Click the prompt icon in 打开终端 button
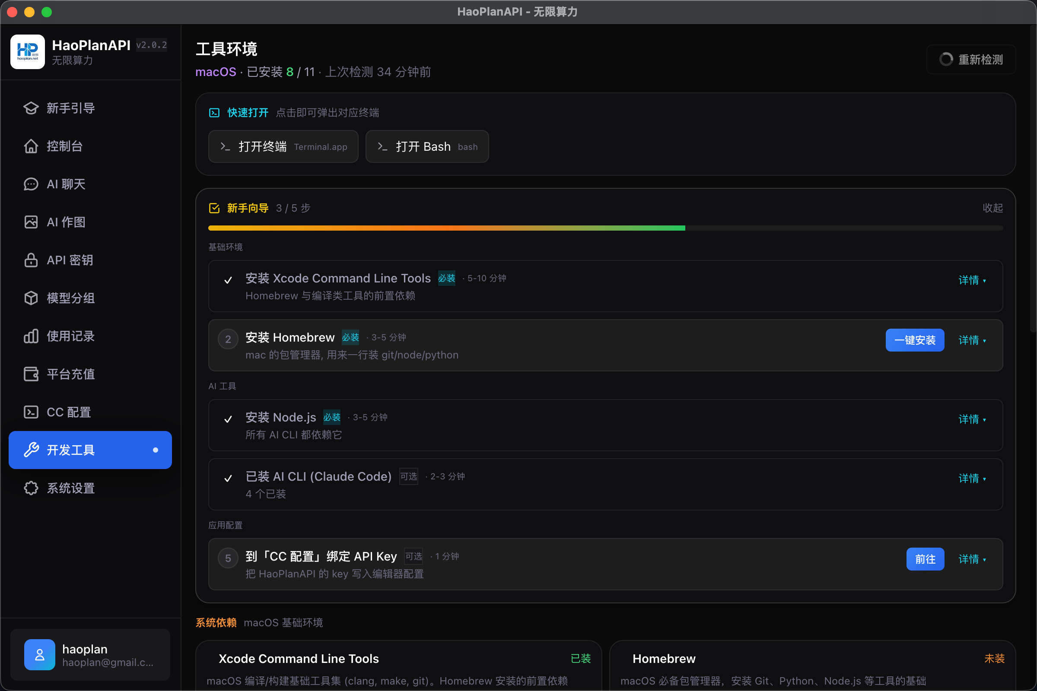This screenshot has width=1037, height=691. [225, 147]
